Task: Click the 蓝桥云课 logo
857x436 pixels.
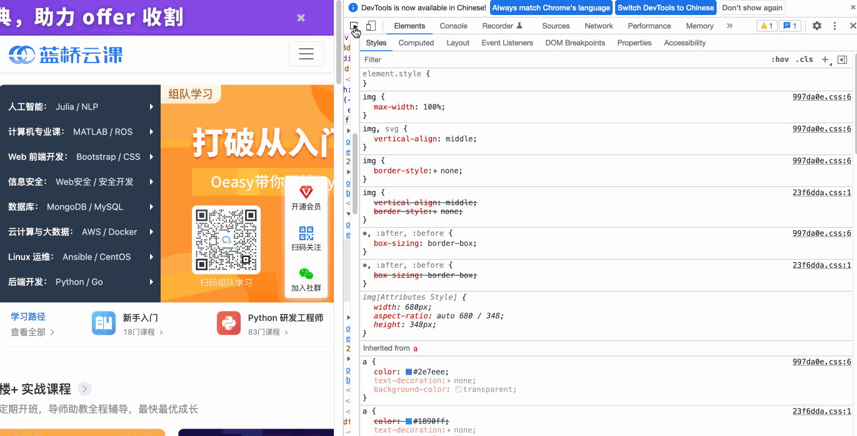Action: (66, 54)
